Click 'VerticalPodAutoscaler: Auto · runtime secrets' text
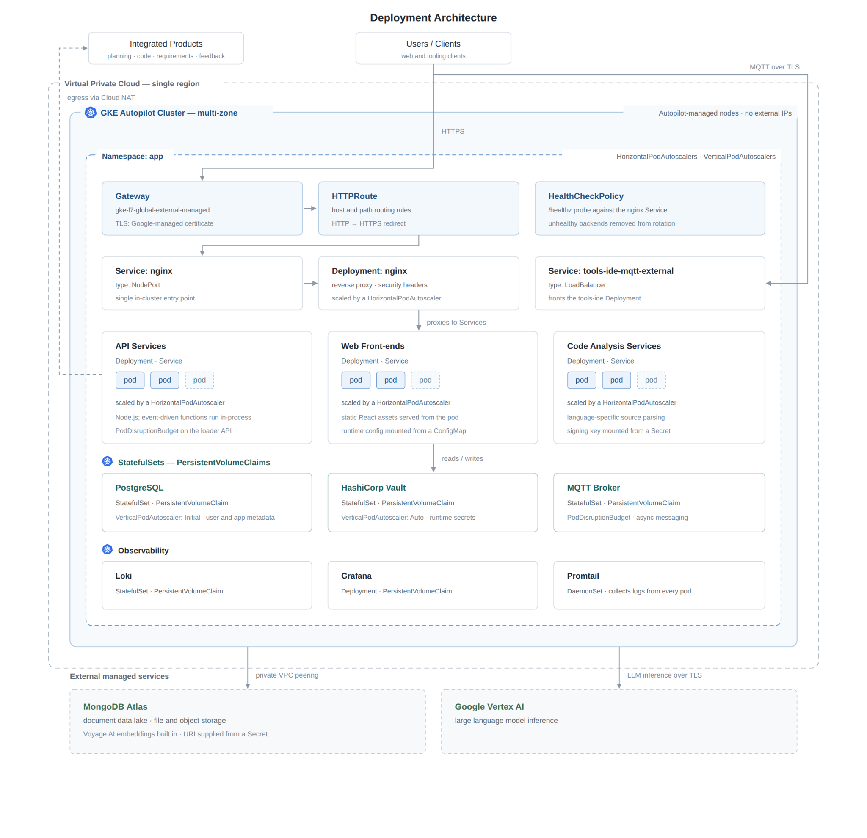The image size is (867, 838). coord(408,517)
